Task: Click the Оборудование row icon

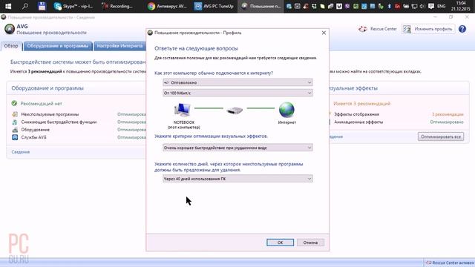Action: pos(15,130)
